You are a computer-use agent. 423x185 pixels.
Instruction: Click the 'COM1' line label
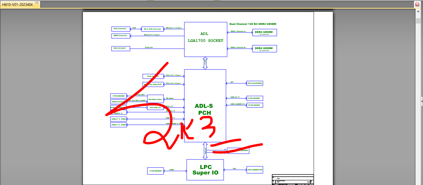tap(172, 170)
